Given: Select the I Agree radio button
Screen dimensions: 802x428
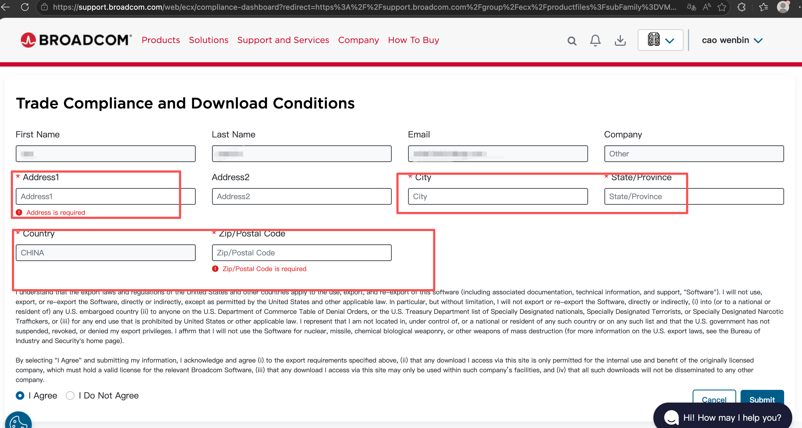Looking at the screenshot, I should coord(20,395).
